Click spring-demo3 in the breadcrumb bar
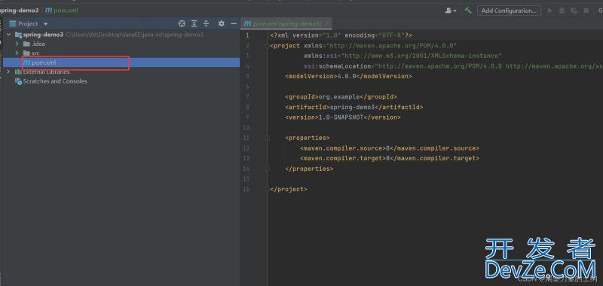 click(20, 11)
